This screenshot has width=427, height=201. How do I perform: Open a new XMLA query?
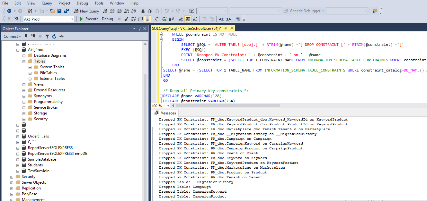point(127,11)
